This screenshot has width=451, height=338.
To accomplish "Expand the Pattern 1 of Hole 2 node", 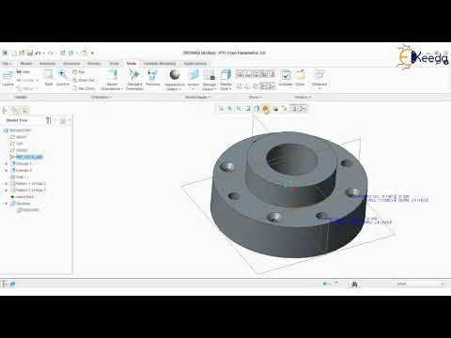I will [x=7, y=184].
